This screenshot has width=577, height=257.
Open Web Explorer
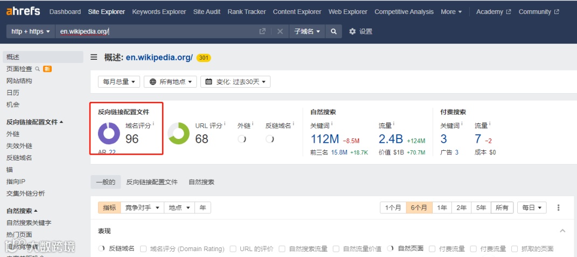pos(347,12)
